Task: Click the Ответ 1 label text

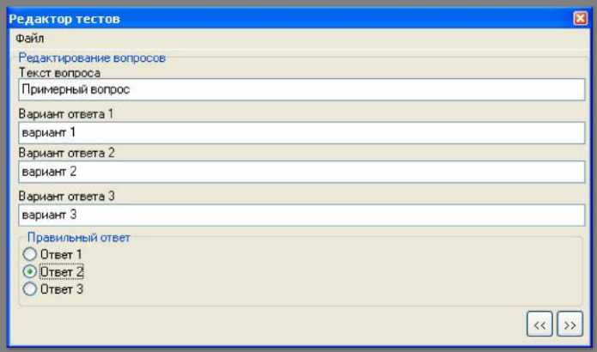Action: (x=61, y=254)
